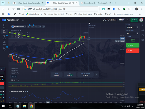Edit the Average True Range 14 indicator
Viewport: 145px width, 109px height.
(x=25, y=92)
